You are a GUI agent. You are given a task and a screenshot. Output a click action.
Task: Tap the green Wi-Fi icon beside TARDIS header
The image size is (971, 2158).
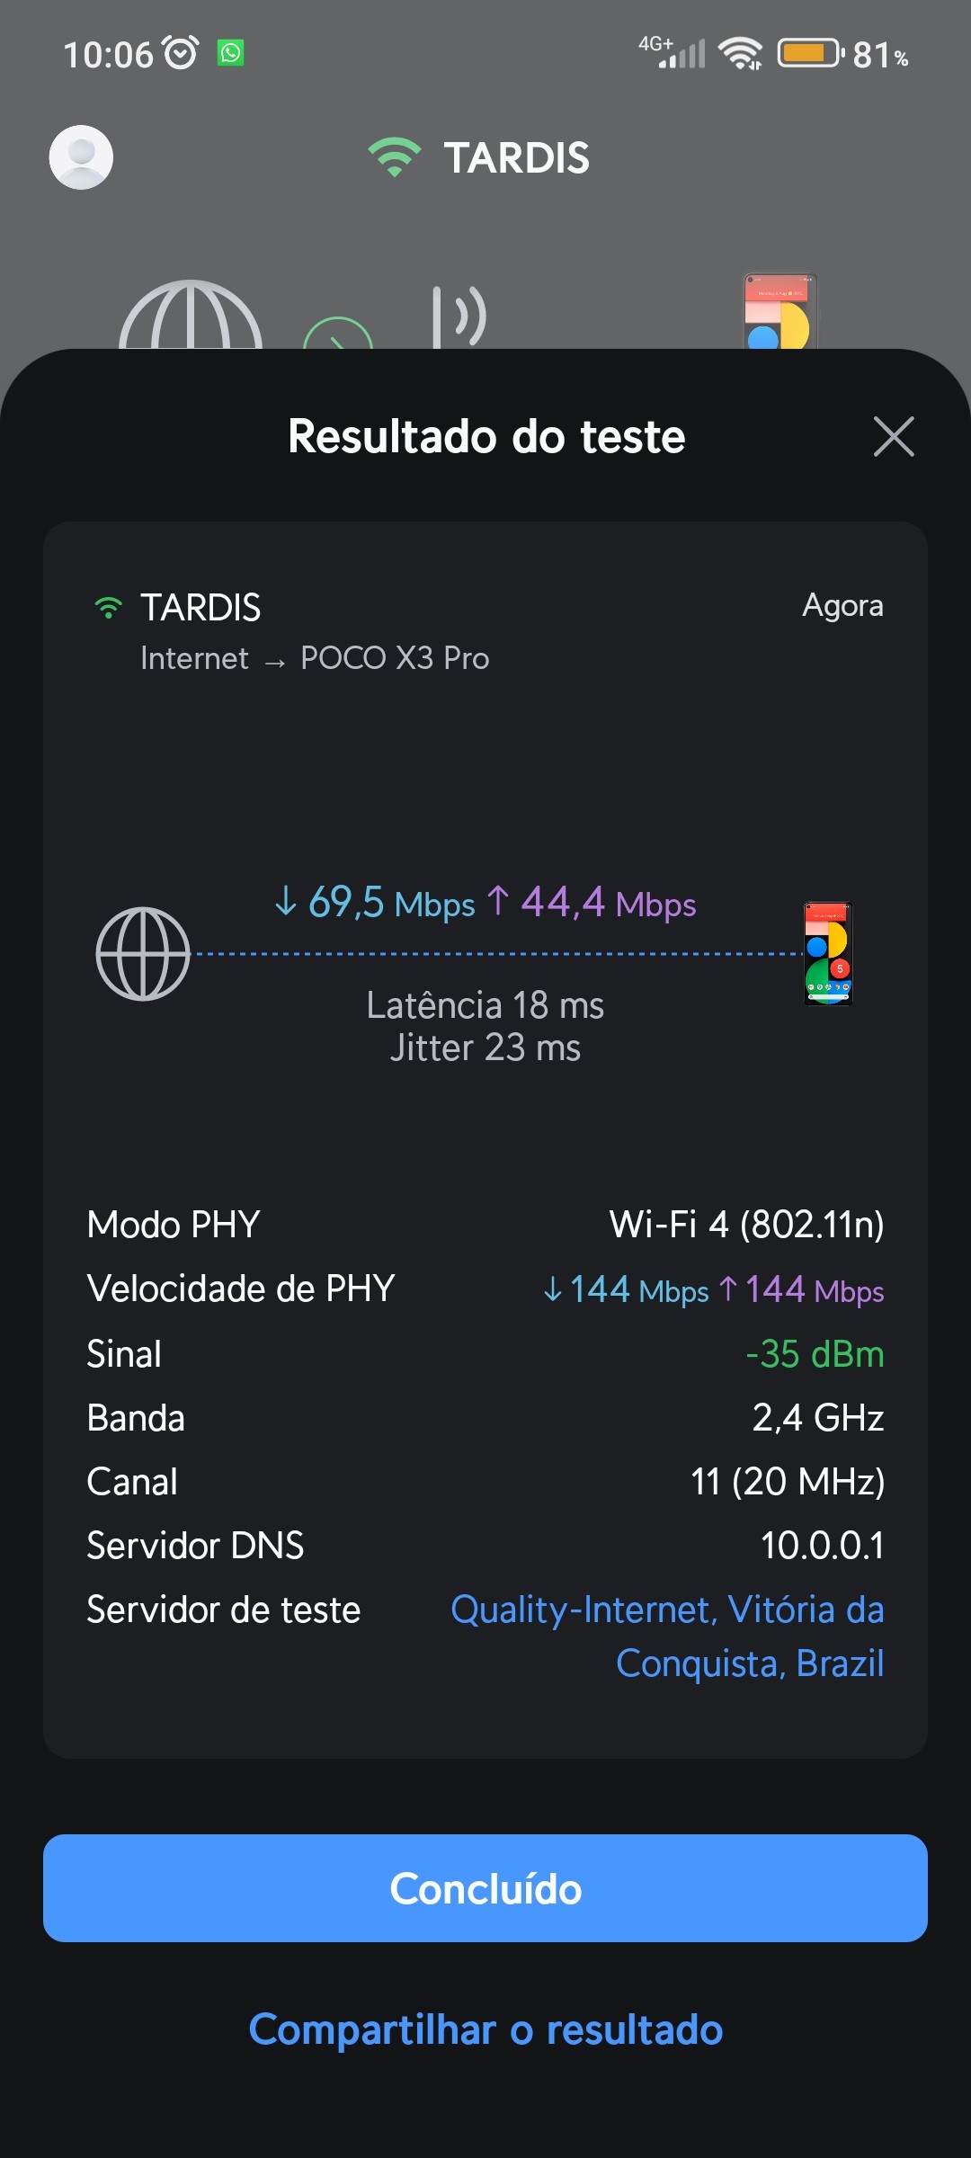click(394, 157)
